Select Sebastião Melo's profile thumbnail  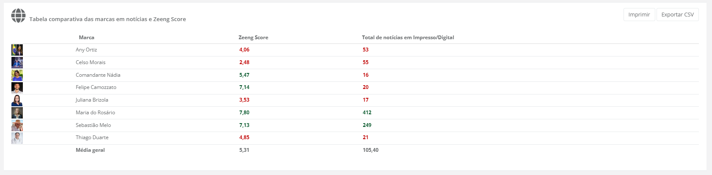point(17,126)
